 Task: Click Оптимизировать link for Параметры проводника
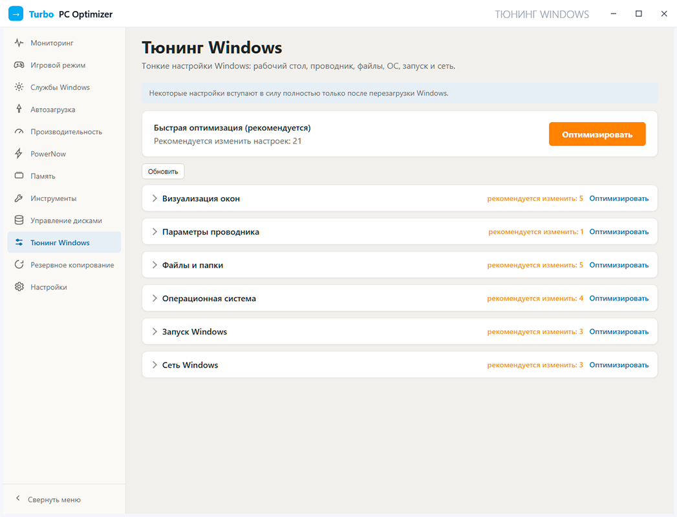(619, 231)
